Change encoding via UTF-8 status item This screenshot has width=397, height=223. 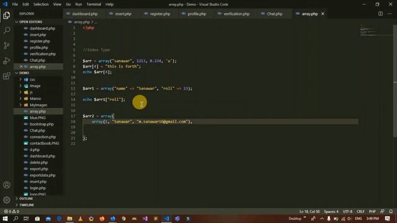[x=347, y=211]
